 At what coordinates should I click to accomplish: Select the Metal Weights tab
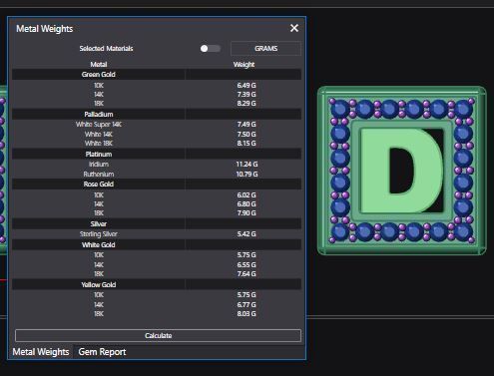41,352
